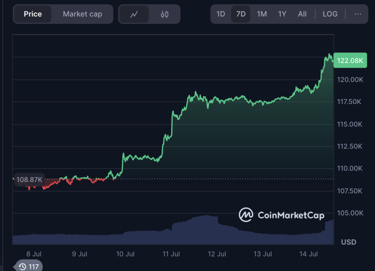Click the 108.87K opening price label
Image resolution: width=375 pixels, height=271 pixels.
click(x=29, y=179)
